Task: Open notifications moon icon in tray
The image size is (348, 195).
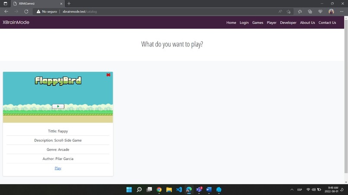Action: click(x=342, y=189)
